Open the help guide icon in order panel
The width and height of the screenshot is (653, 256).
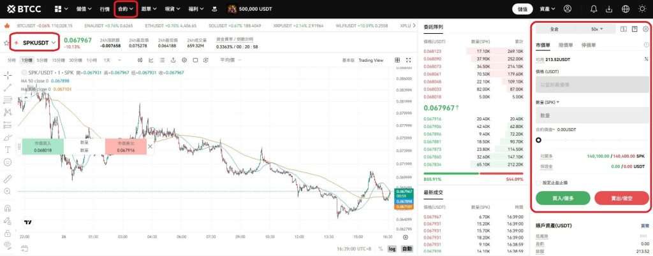[x=635, y=29]
